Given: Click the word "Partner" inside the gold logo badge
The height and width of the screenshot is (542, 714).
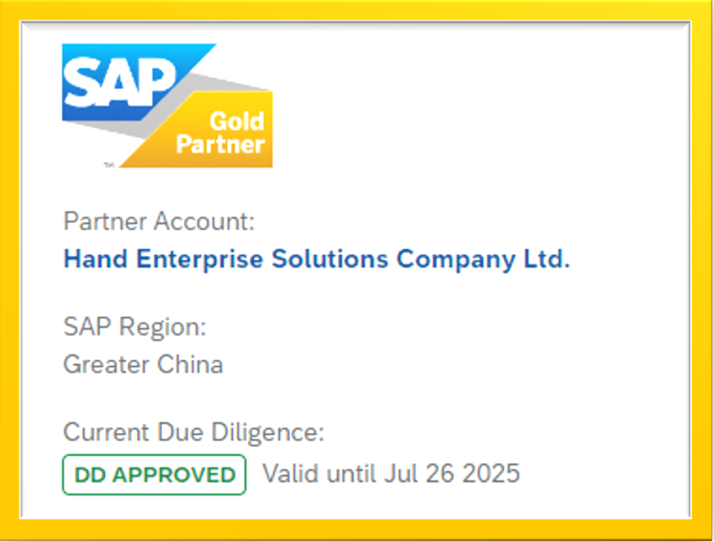Looking at the screenshot, I should pyautogui.click(x=220, y=144).
